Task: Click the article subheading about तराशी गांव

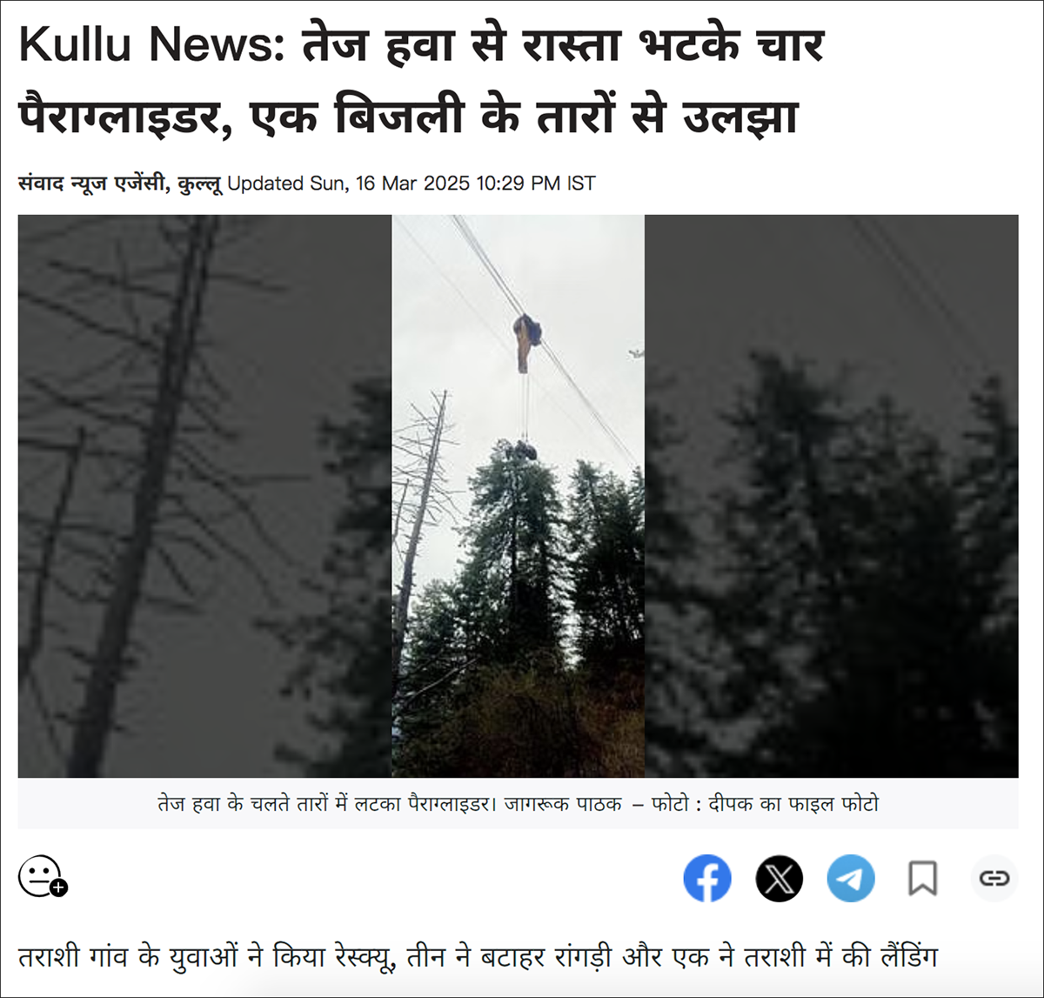Action: coord(478,957)
